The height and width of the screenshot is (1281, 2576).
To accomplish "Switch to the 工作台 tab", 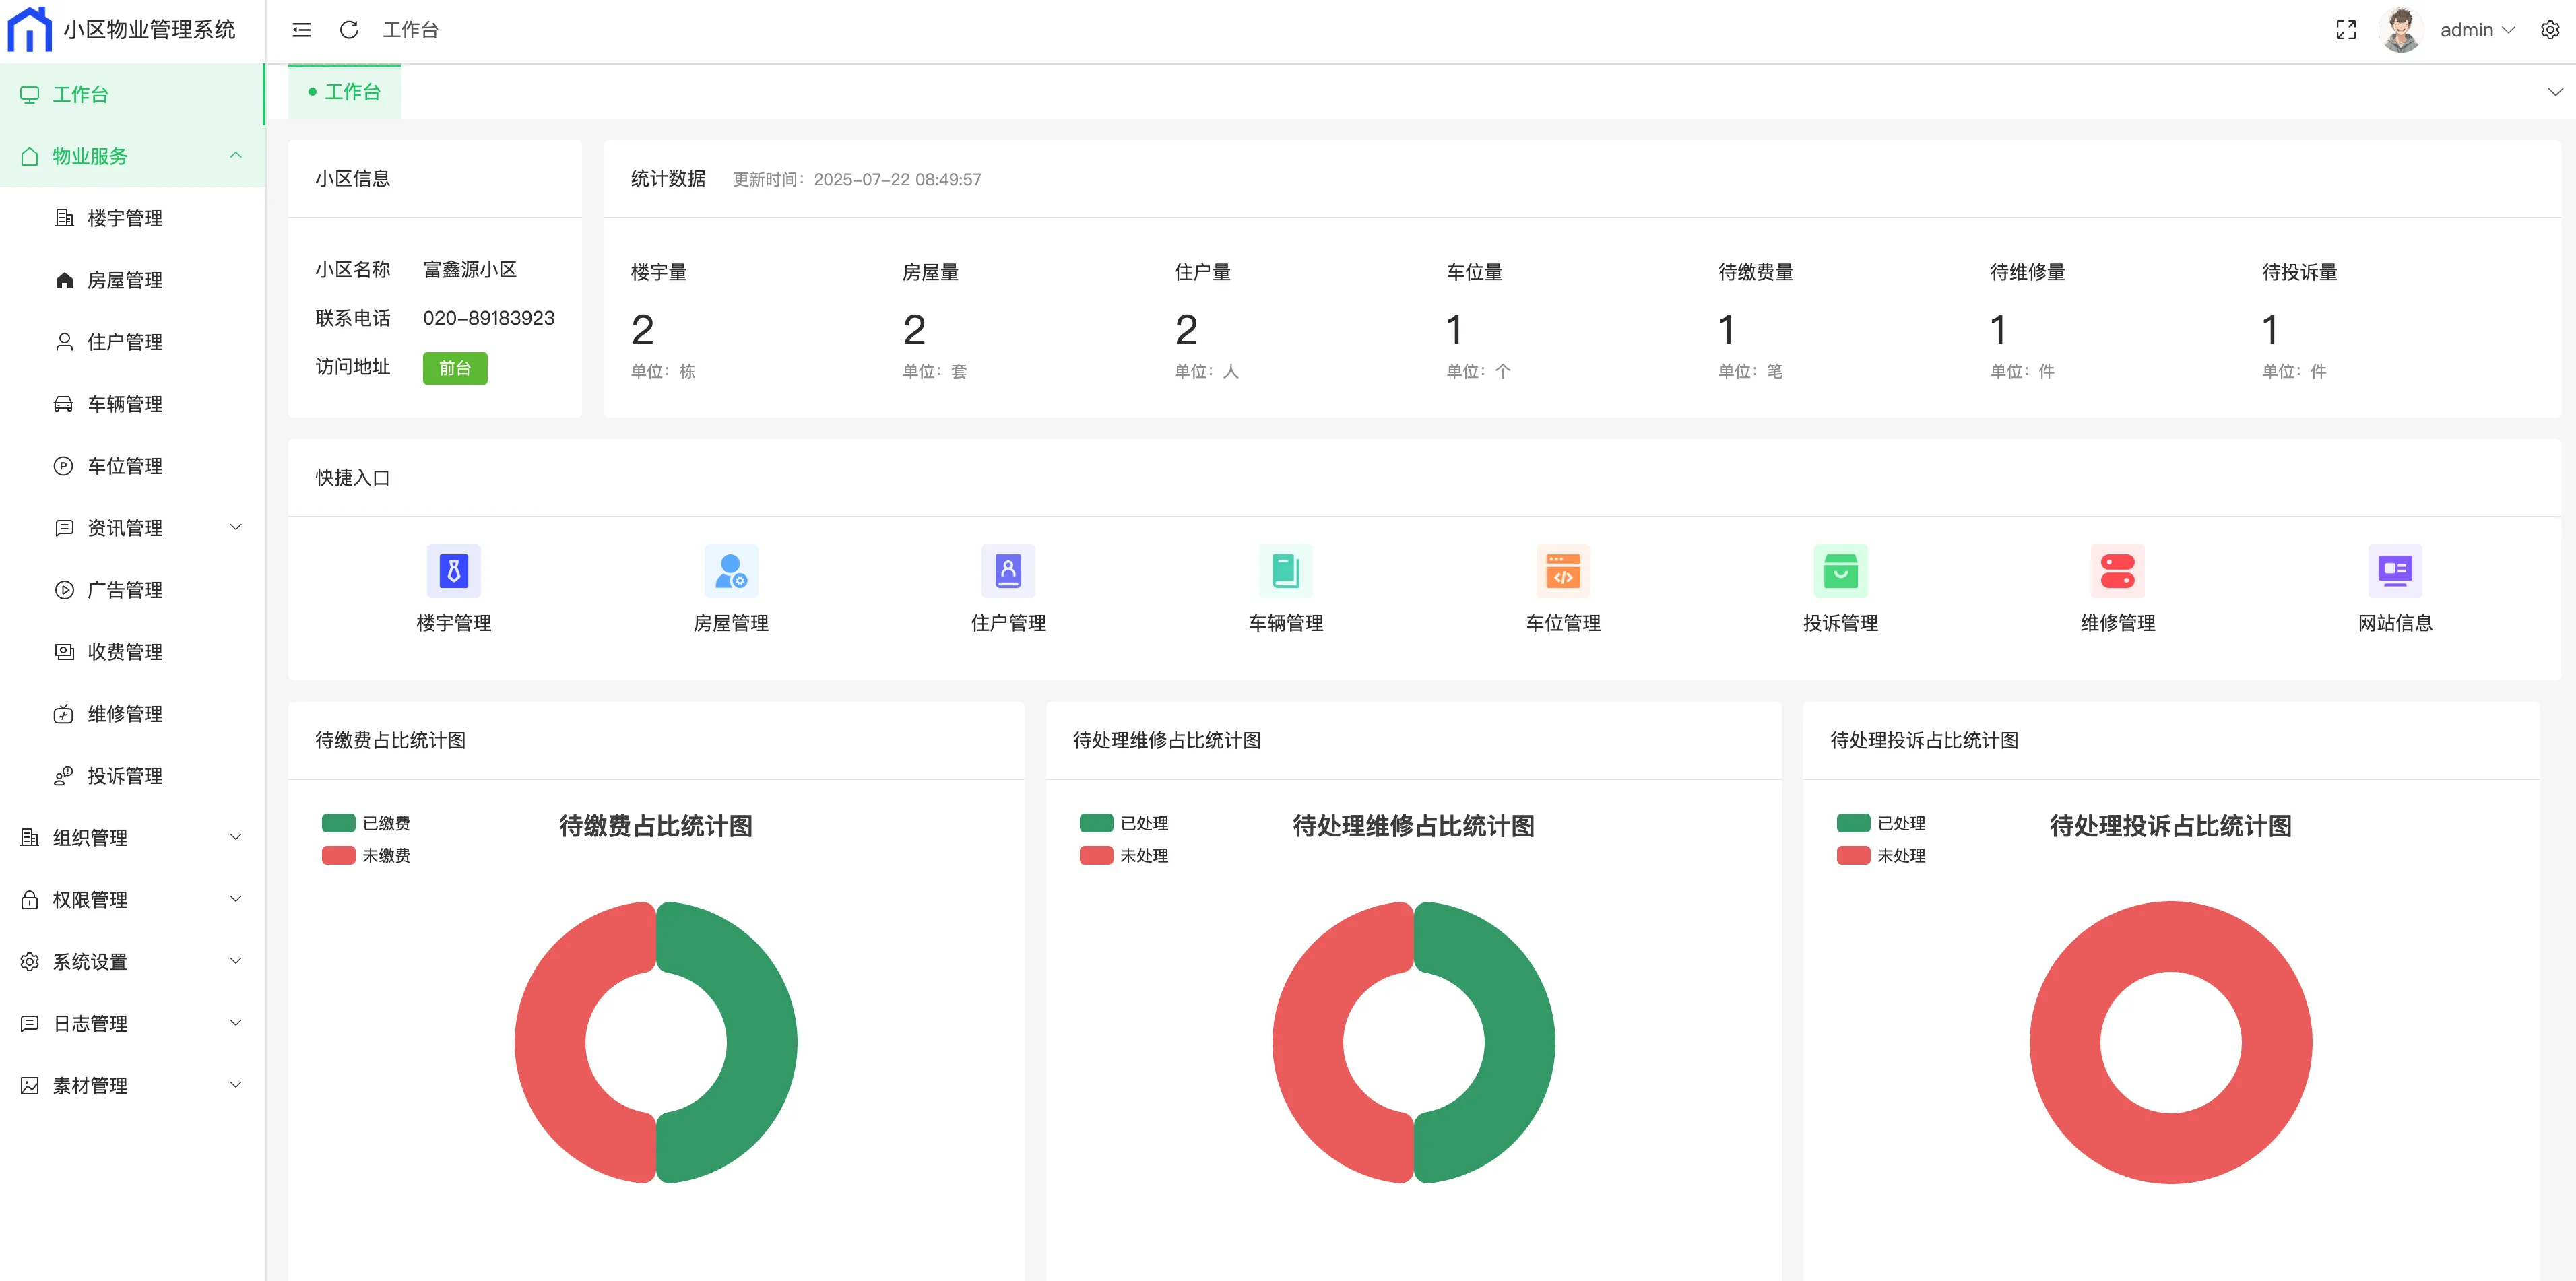I will click(x=345, y=92).
